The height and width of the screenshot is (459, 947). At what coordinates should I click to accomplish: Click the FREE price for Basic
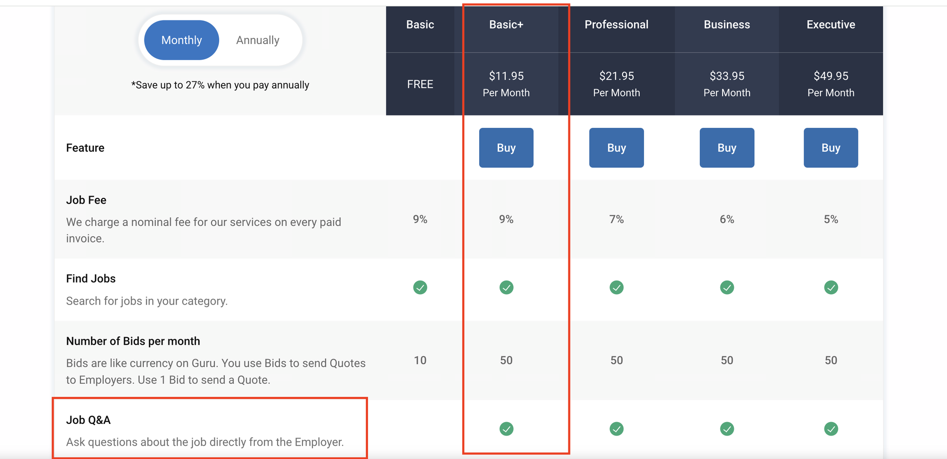(x=420, y=84)
